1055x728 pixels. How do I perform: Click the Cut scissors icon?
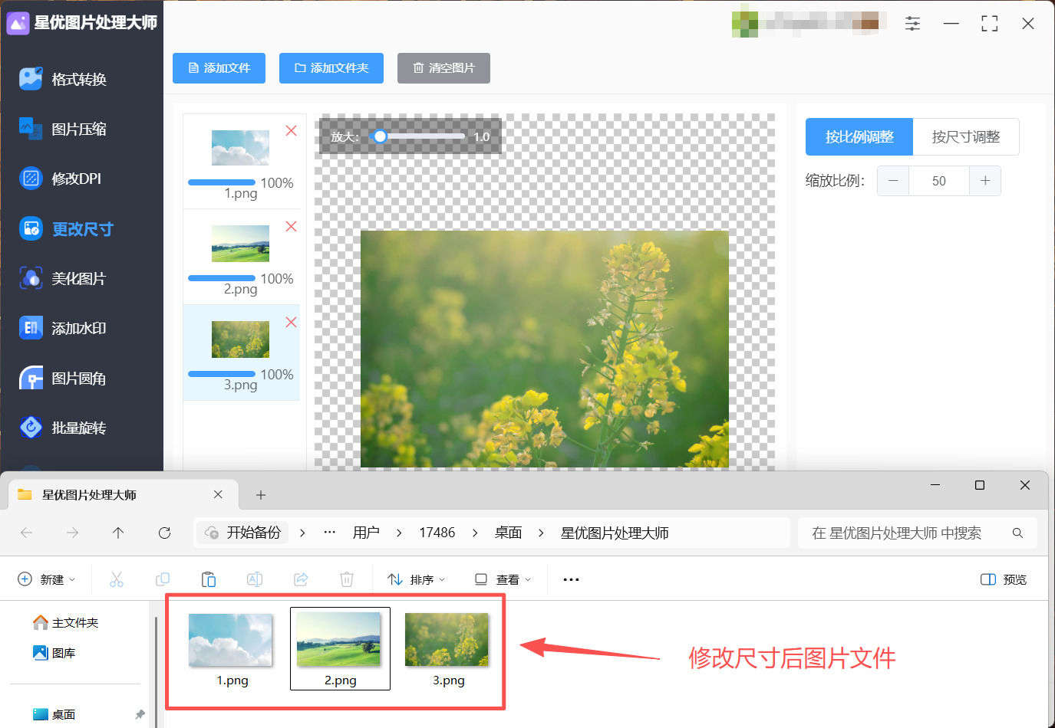tap(117, 579)
